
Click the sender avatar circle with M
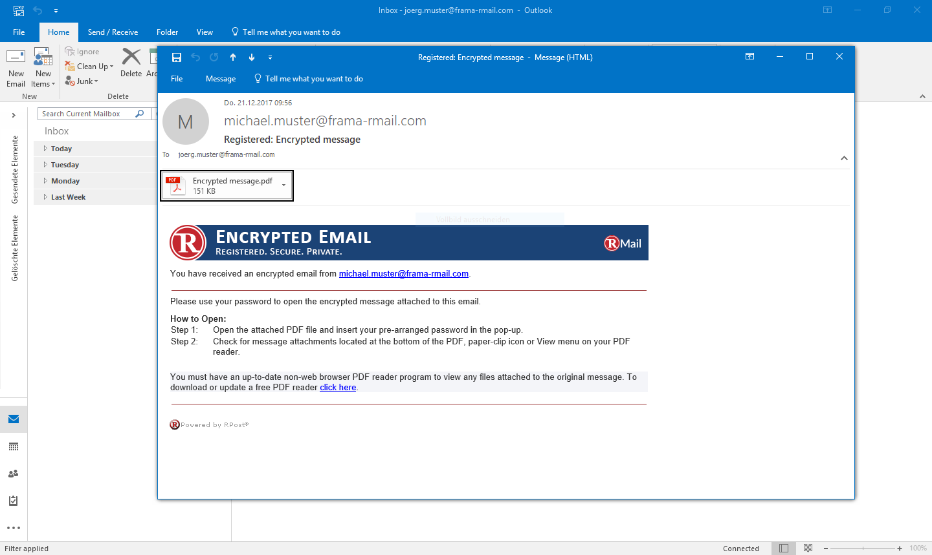point(186,121)
